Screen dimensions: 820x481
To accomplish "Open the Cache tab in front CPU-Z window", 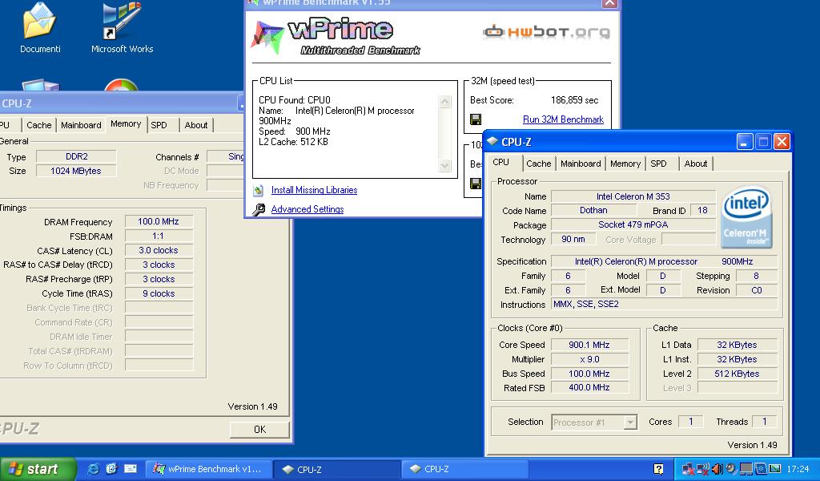I will tap(539, 164).
